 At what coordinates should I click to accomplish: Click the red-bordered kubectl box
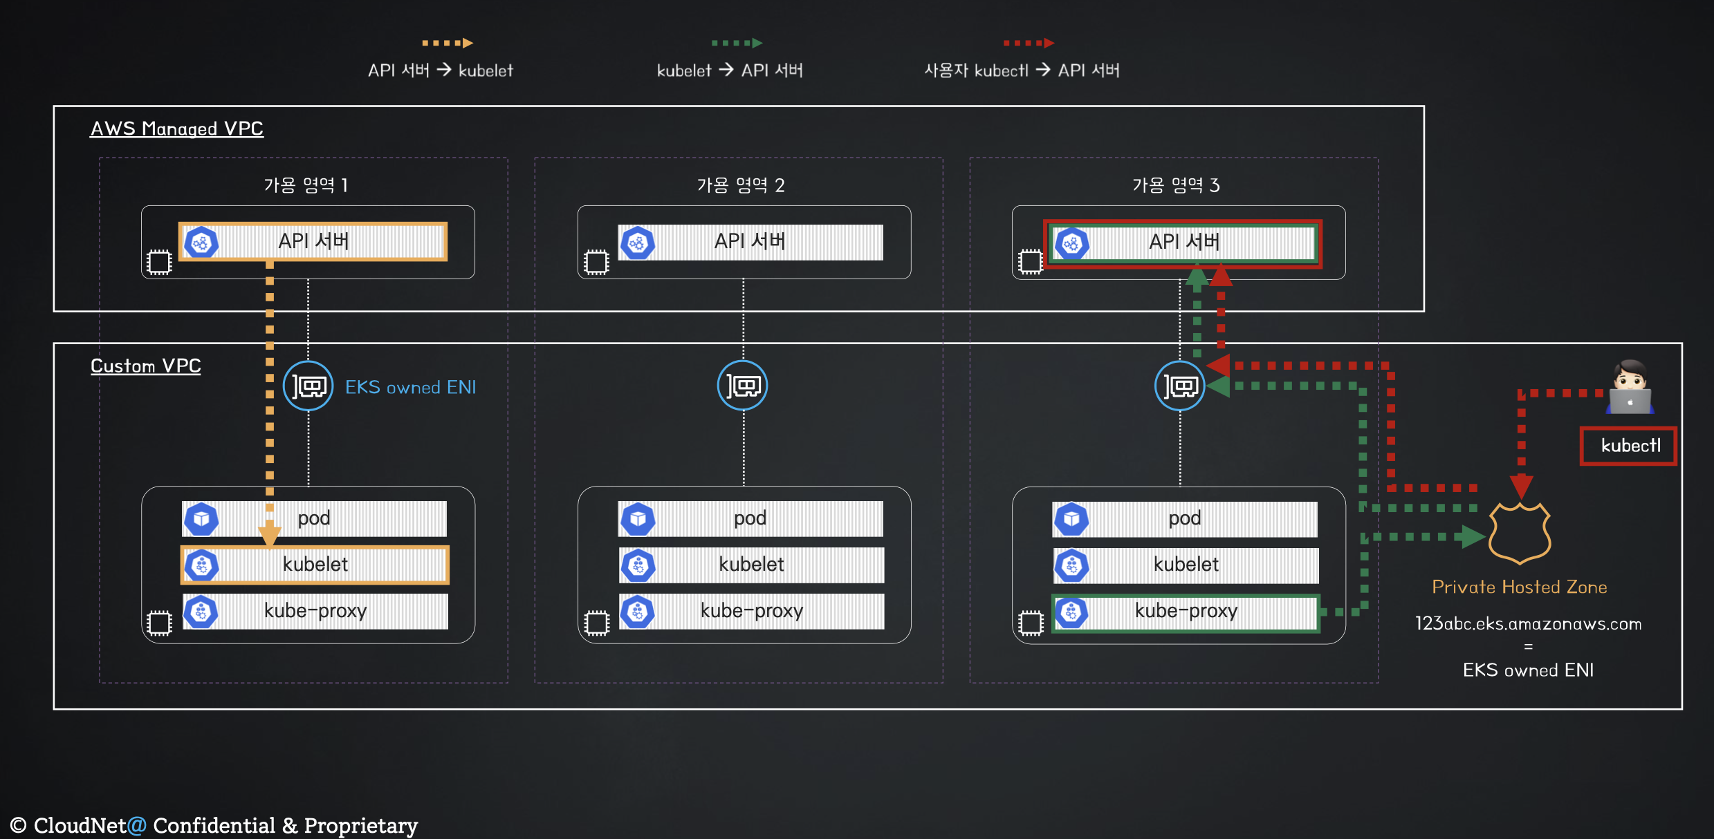click(1628, 446)
